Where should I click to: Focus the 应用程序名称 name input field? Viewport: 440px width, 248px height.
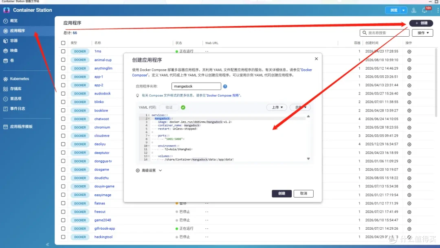click(x=196, y=86)
